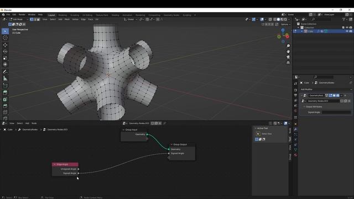Open node editor Add menu
This screenshot has height=199, width=354.
click(x=27, y=123)
